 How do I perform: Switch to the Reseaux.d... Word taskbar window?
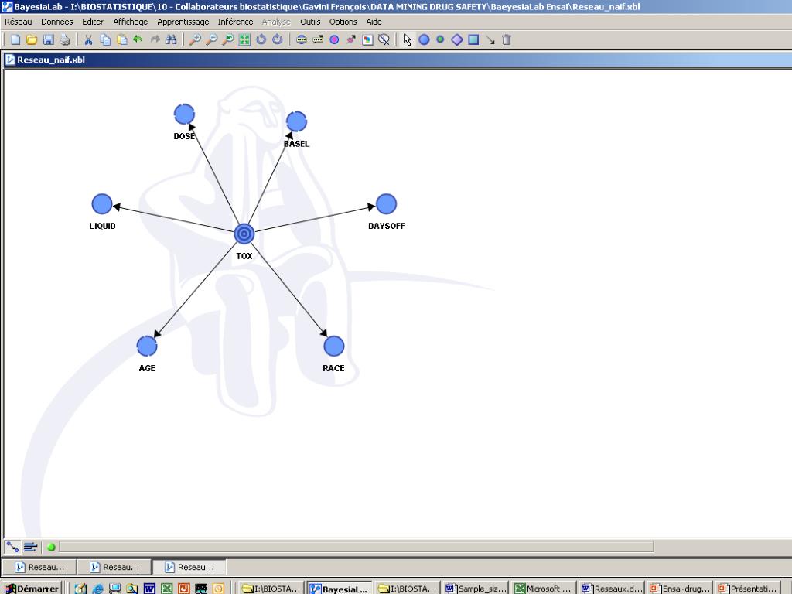pyautogui.click(x=612, y=589)
